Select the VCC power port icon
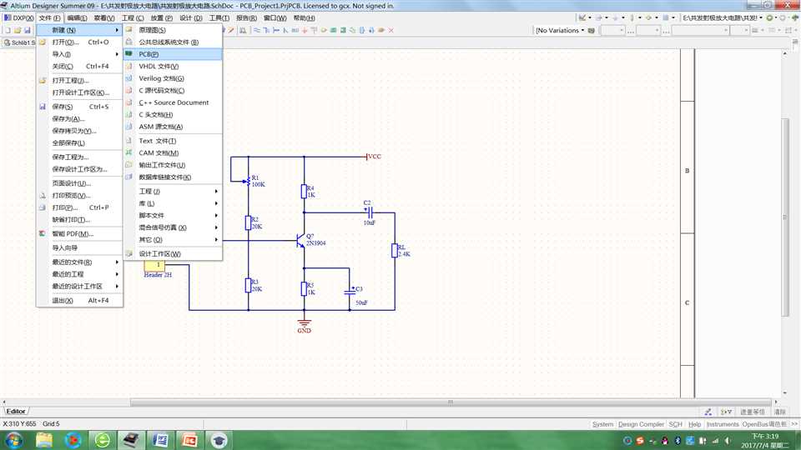This screenshot has width=801, height=450. pos(315,31)
